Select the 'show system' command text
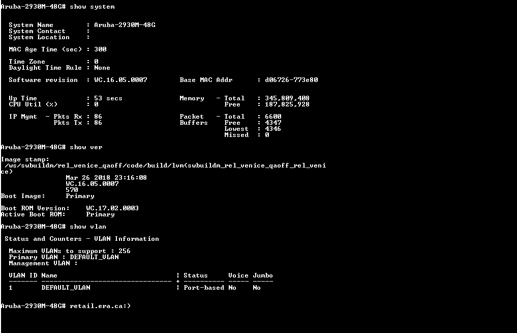Screen dimensions: 517x333 (92, 7)
